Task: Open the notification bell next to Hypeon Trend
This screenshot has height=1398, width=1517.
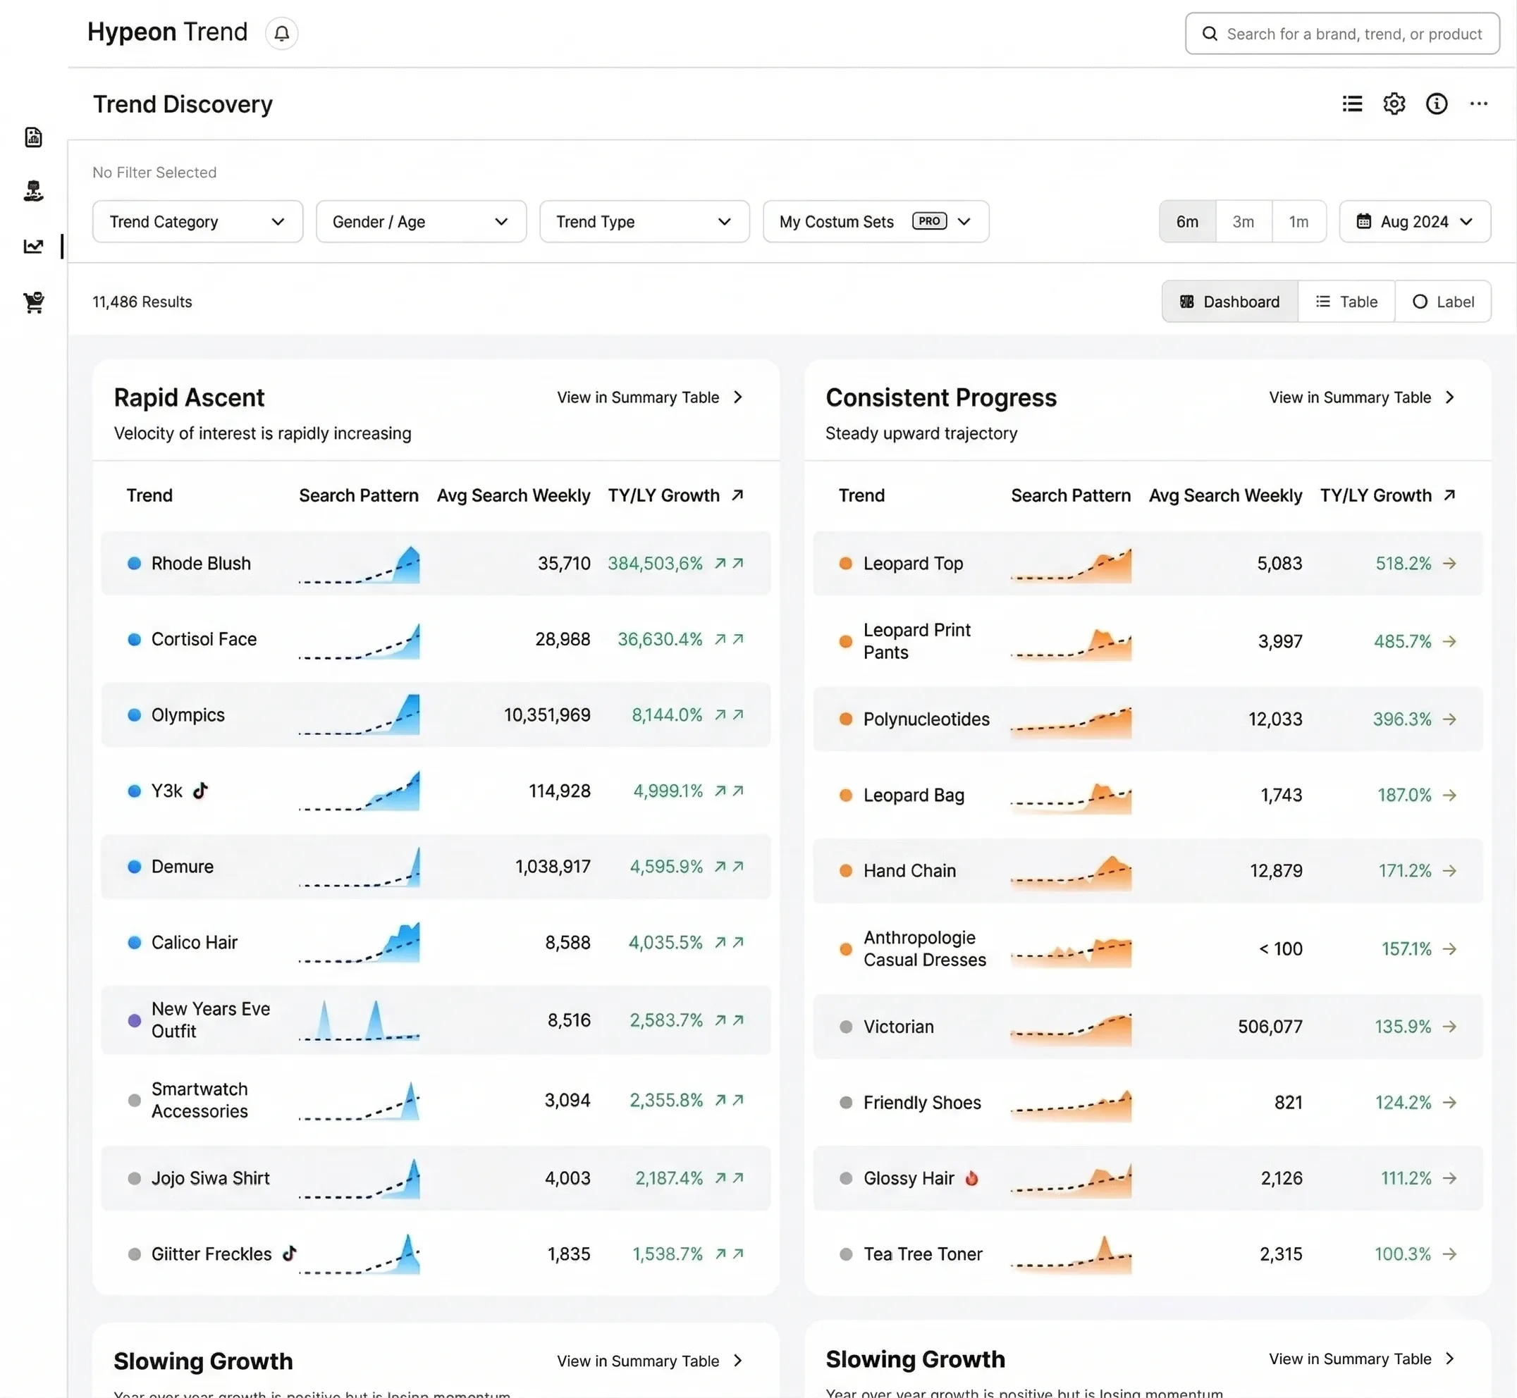Action: (x=281, y=32)
